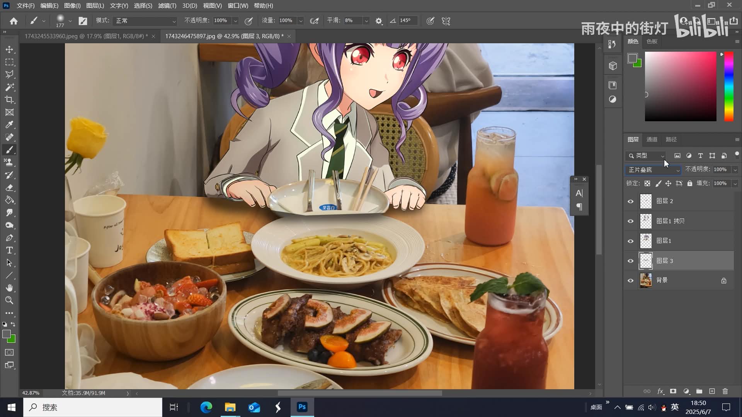Select the Line tool
Viewport: 742px width, 417px height.
click(x=9, y=275)
